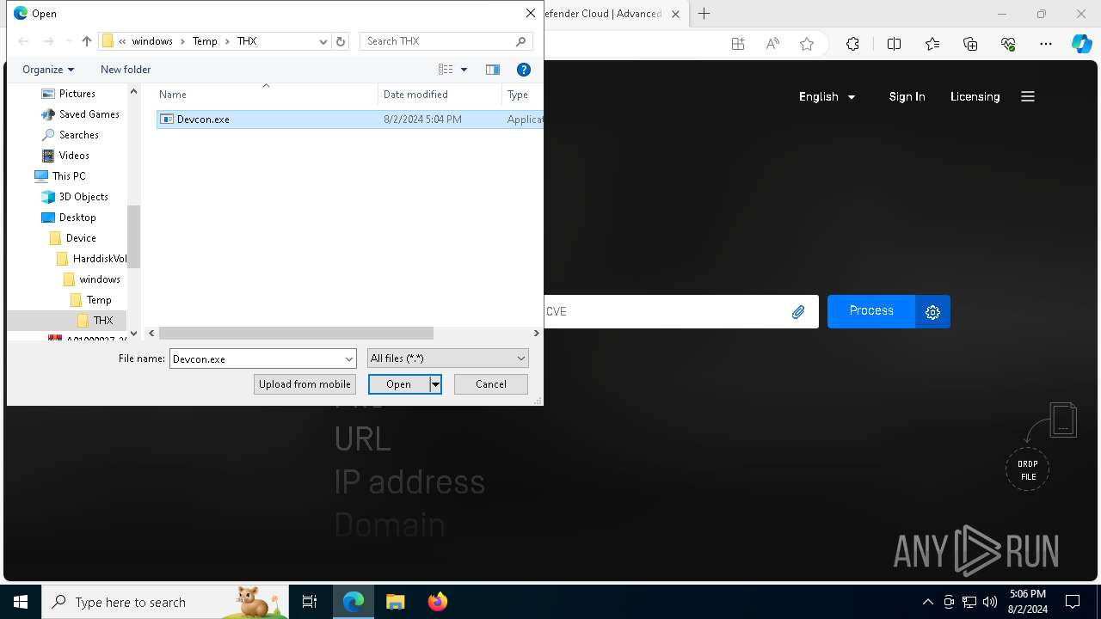Image resolution: width=1101 pixels, height=619 pixels.
Task: Open Browser essentials heart icon
Action: point(1008,44)
